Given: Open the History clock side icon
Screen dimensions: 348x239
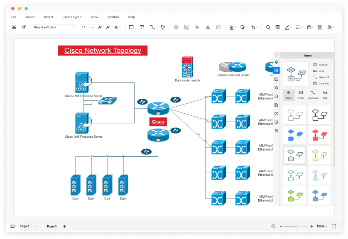Looking at the screenshot, I should [276, 131].
